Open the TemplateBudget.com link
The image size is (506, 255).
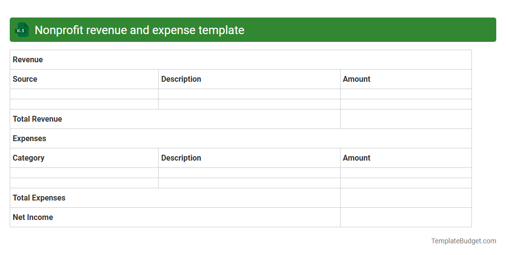point(464,241)
